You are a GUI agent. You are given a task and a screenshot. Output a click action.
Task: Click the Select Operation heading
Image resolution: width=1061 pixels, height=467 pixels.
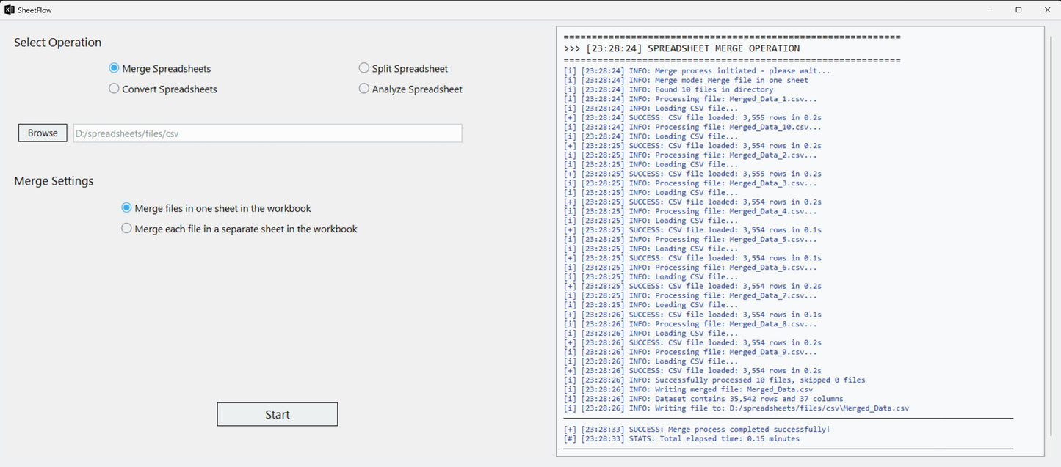point(57,43)
